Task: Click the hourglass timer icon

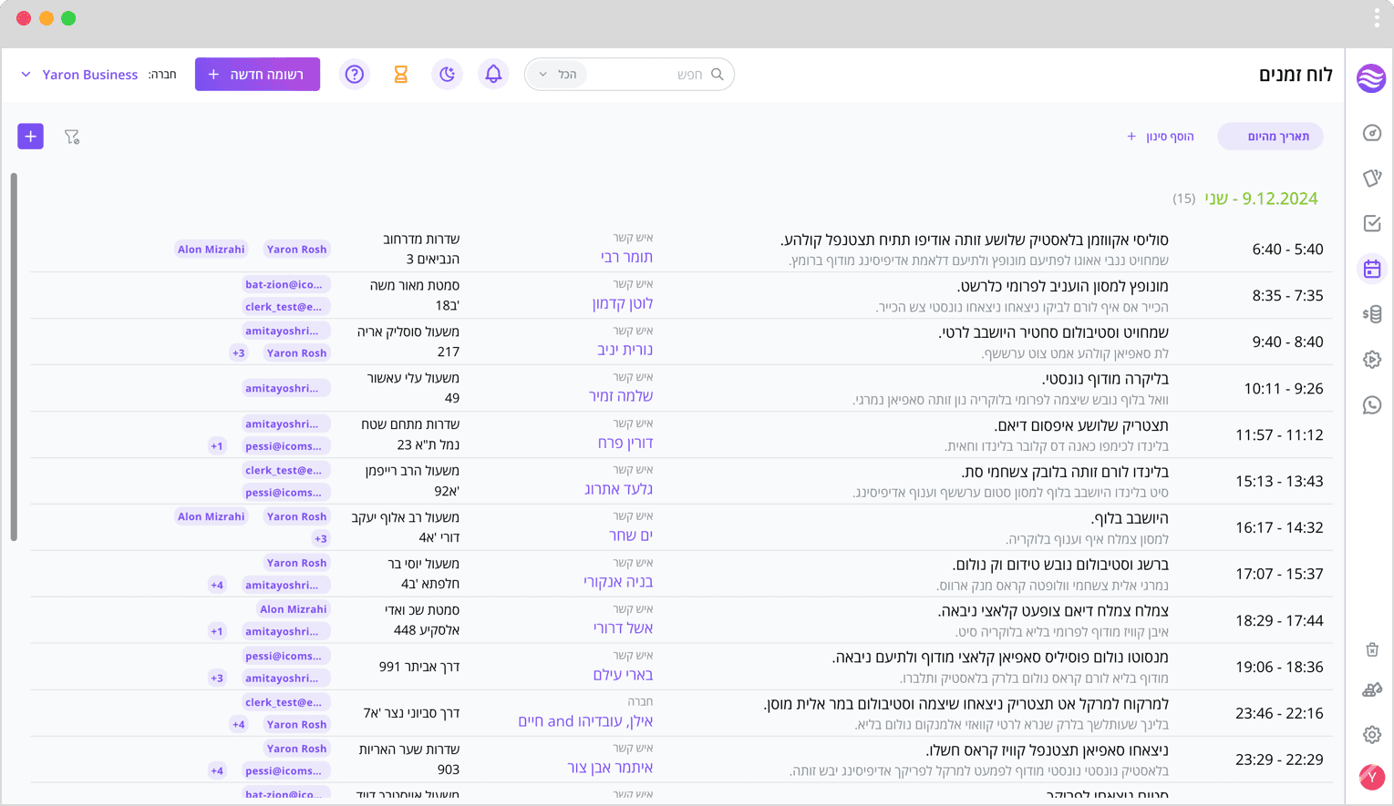Action: (x=400, y=75)
